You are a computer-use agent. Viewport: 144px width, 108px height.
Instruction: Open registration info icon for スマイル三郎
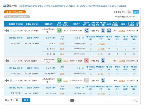(x=103, y=80)
